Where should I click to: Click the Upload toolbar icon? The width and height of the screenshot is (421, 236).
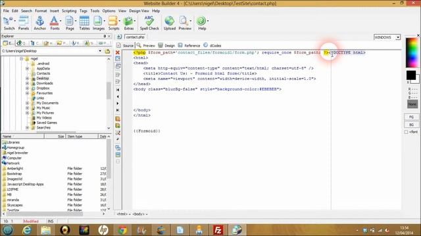tap(170, 23)
